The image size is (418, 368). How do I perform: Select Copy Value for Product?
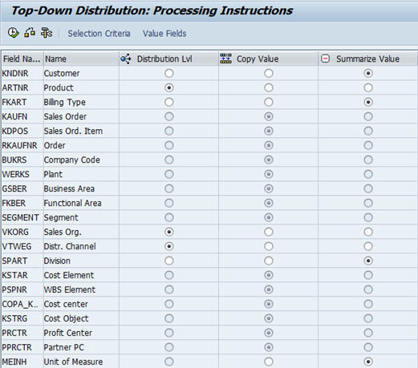[269, 87]
